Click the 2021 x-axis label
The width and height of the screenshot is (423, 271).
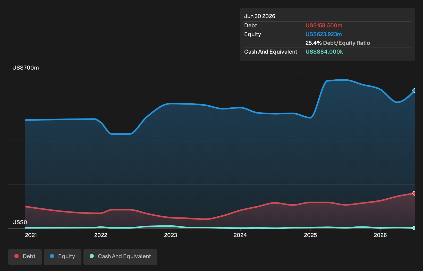[x=31, y=235]
